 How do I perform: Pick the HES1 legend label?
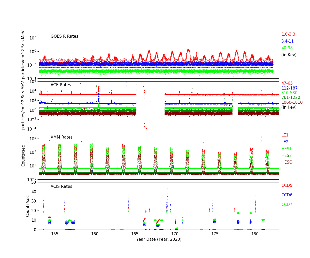tap(286, 149)
